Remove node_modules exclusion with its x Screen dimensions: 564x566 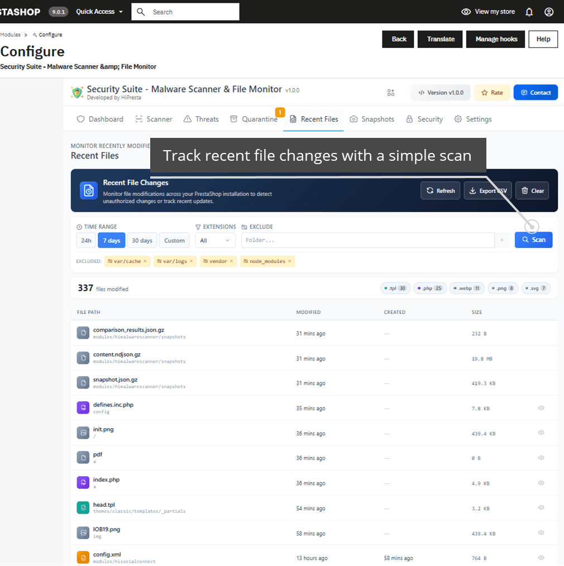point(290,261)
